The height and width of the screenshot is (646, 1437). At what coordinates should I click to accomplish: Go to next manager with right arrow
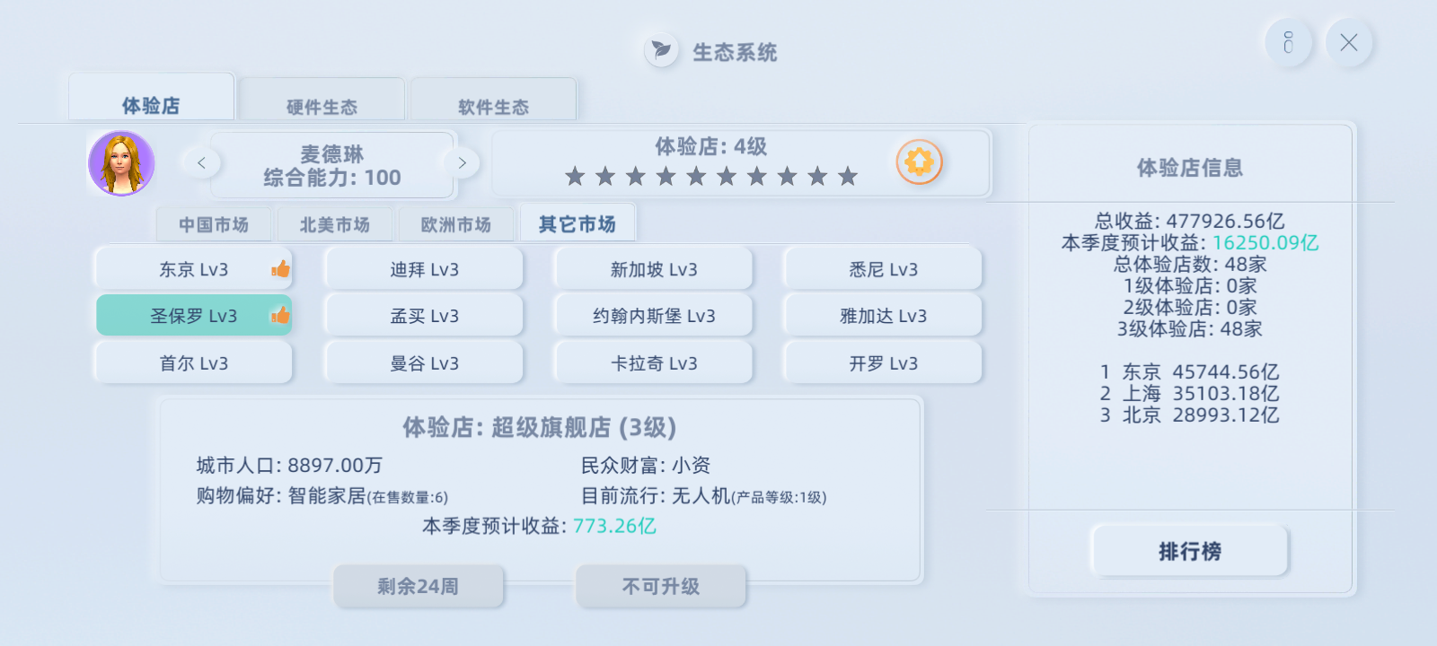pyautogui.click(x=462, y=162)
